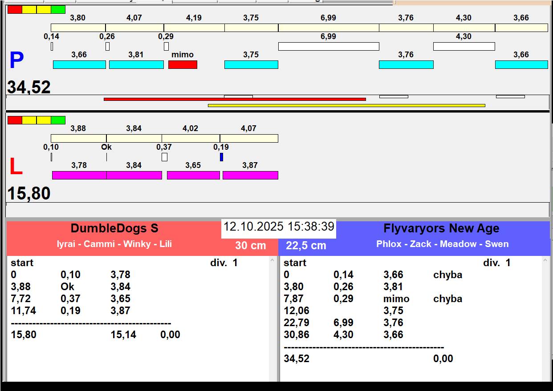Click the 34,52 total time in lane P
The height and width of the screenshot is (391, 553).
[x=29, y=87]
